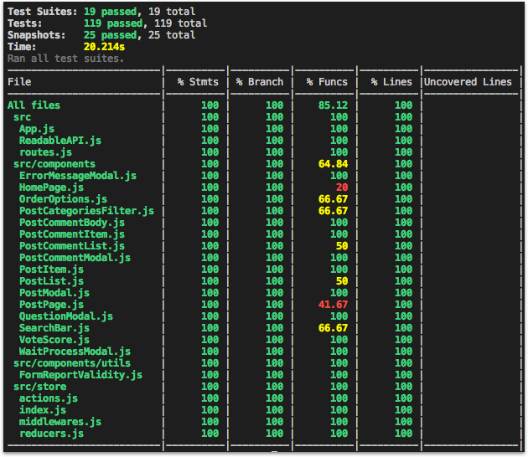Click the '19 passed' test suites result
The width and height of the screenshot is (528, 457).
point(110,12)
